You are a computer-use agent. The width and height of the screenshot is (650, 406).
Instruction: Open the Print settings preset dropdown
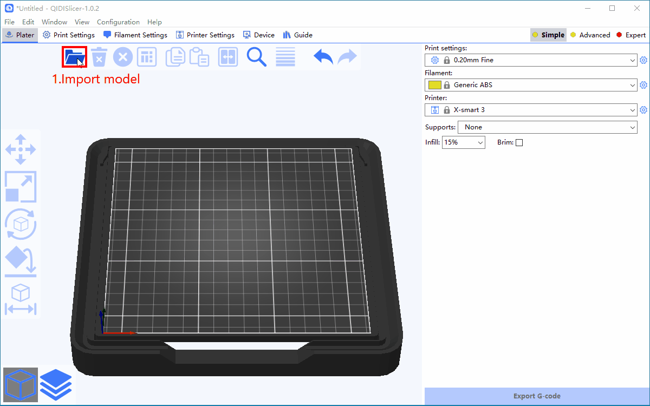531,60
